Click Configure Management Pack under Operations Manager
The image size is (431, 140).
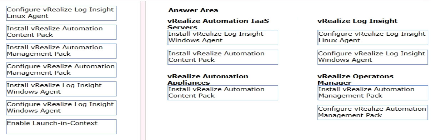coord(373,112)
